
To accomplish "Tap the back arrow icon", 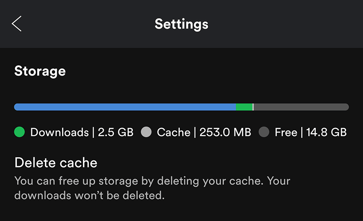I will point(17,24).
